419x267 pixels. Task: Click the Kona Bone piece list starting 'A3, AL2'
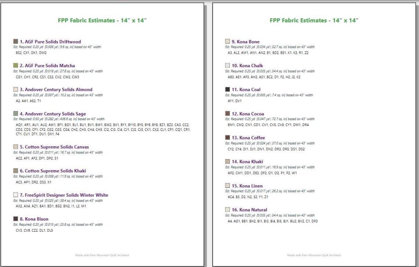[268, 53]
